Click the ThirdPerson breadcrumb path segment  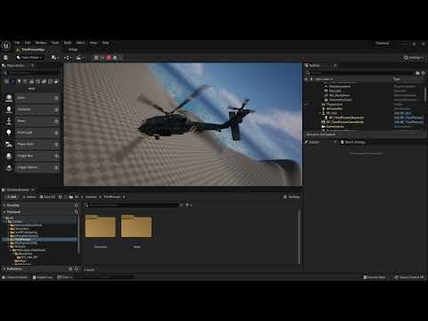(112, 197)
